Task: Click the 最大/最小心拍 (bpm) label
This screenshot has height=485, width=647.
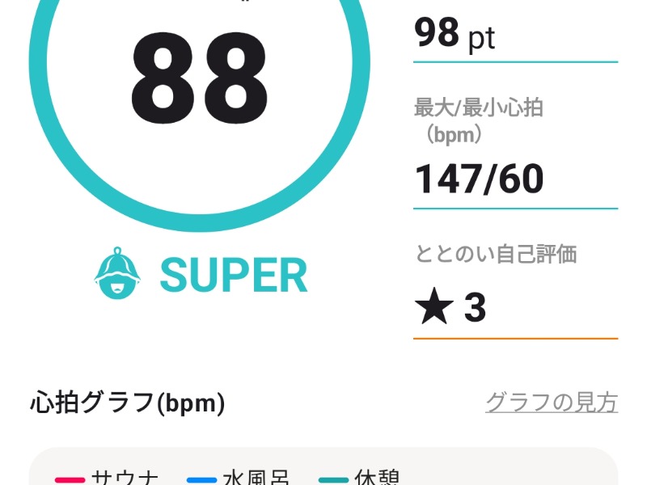Action: [478, 120]
